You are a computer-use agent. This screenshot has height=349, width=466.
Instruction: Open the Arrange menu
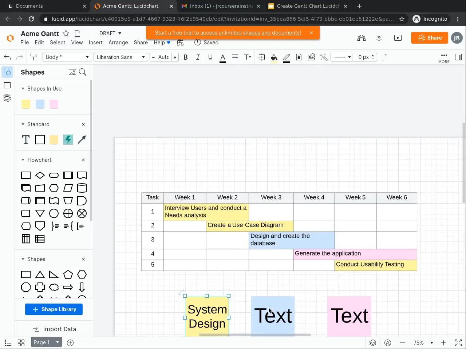click(118, 43)
